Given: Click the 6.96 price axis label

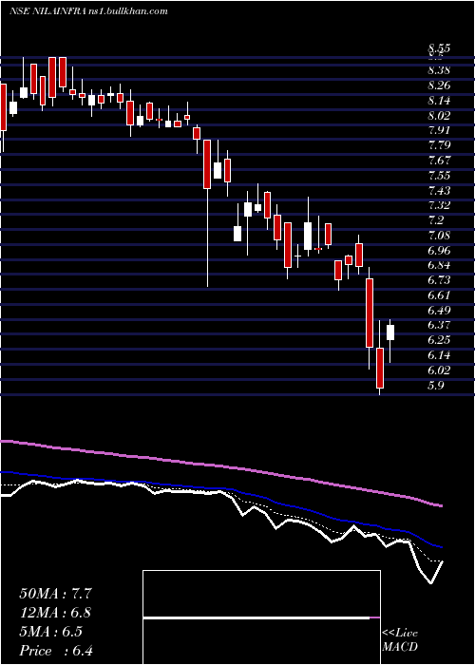Looking at the screenshot, I should pos(439,250).
